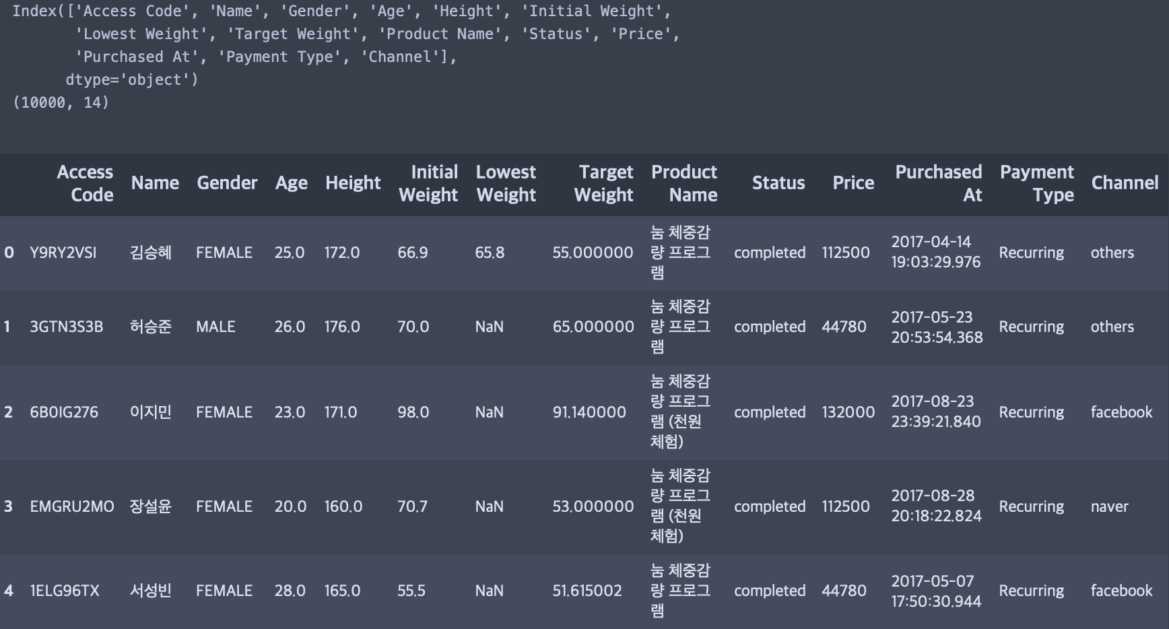Screen dimensions: 1169x629
Task: Click the name 김승혜
Action: click(151, 253)
